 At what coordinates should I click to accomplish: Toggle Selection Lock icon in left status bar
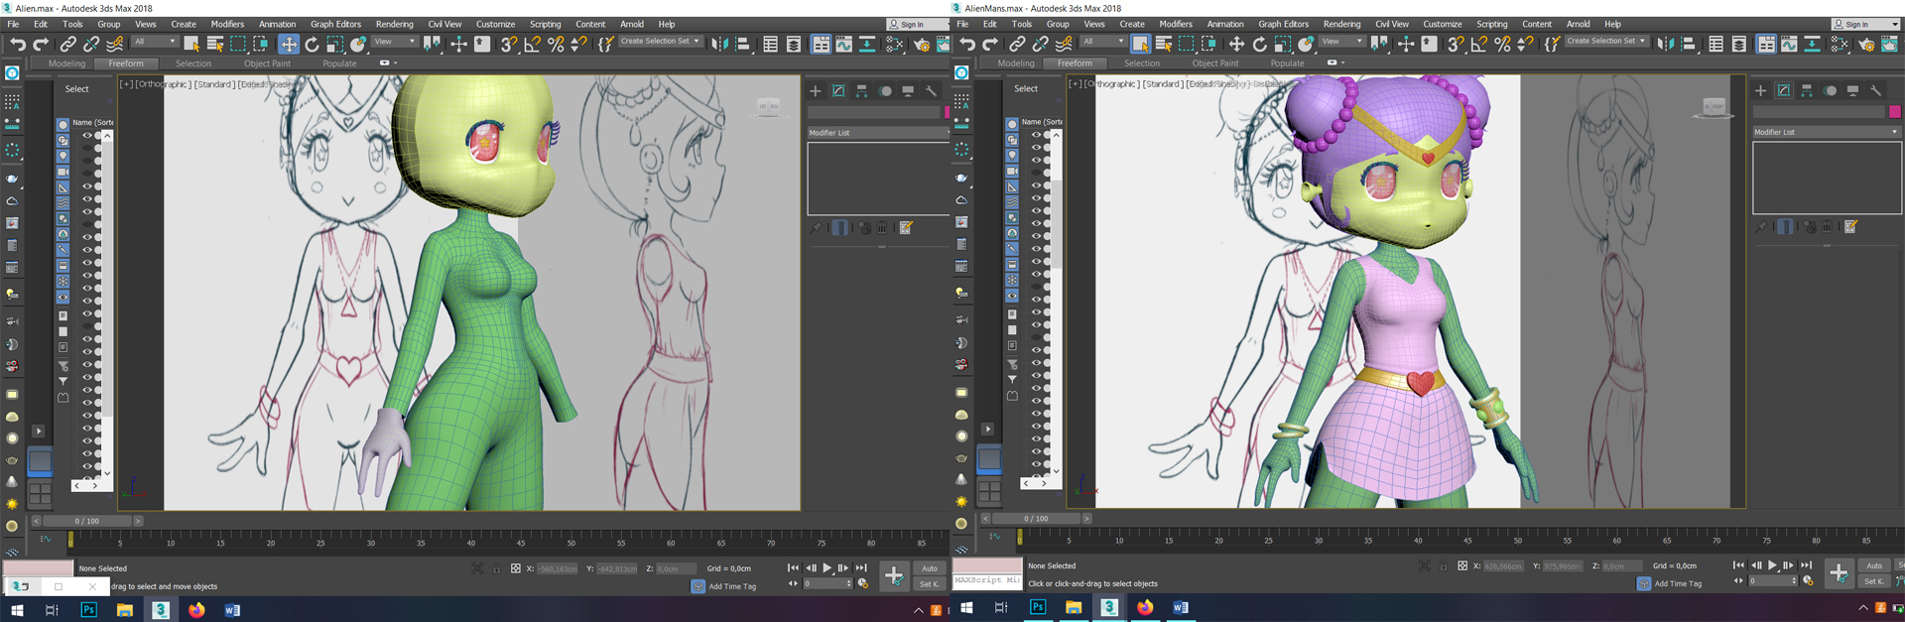[x=496, y=568]
